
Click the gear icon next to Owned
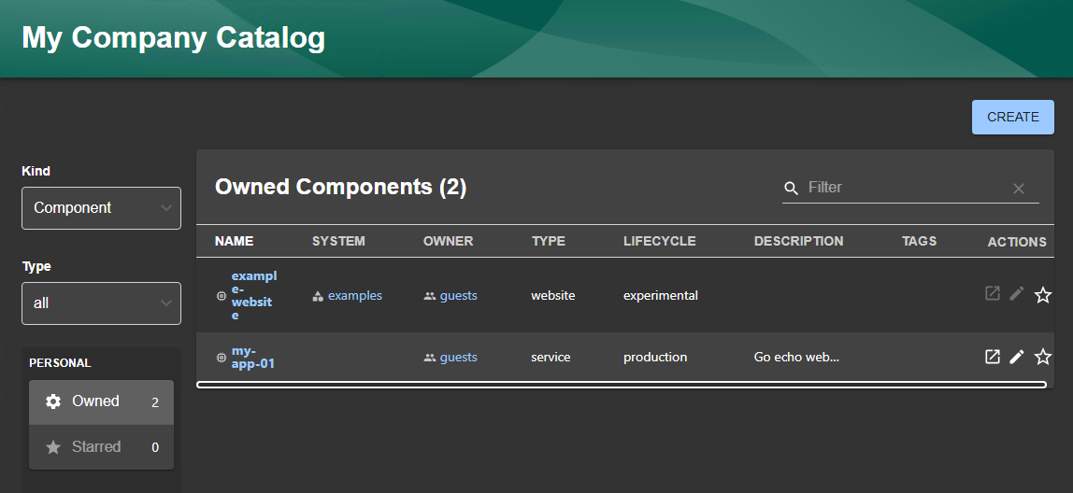pyautogui.click(x=53, y=401)
